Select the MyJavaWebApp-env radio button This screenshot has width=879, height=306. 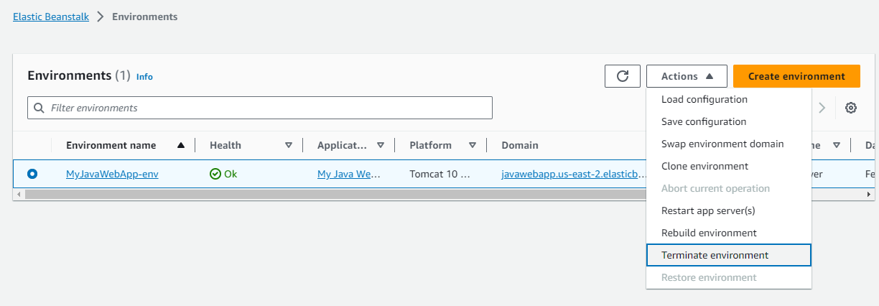pyautogui.click(x=32, y=174)
